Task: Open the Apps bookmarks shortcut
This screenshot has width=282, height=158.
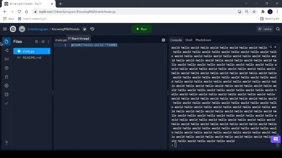Action: [9, 18]
